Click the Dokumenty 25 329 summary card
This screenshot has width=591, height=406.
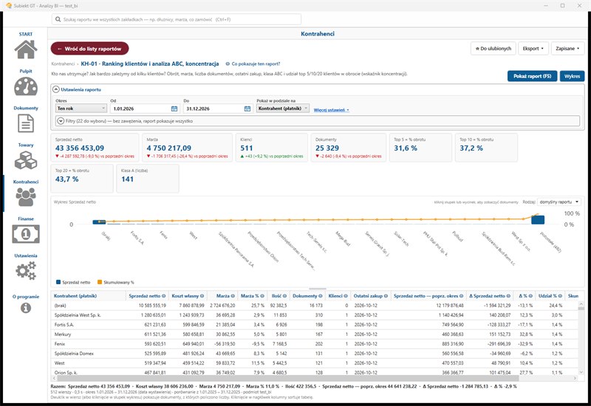pyautogui.click(x=349, y=148)
